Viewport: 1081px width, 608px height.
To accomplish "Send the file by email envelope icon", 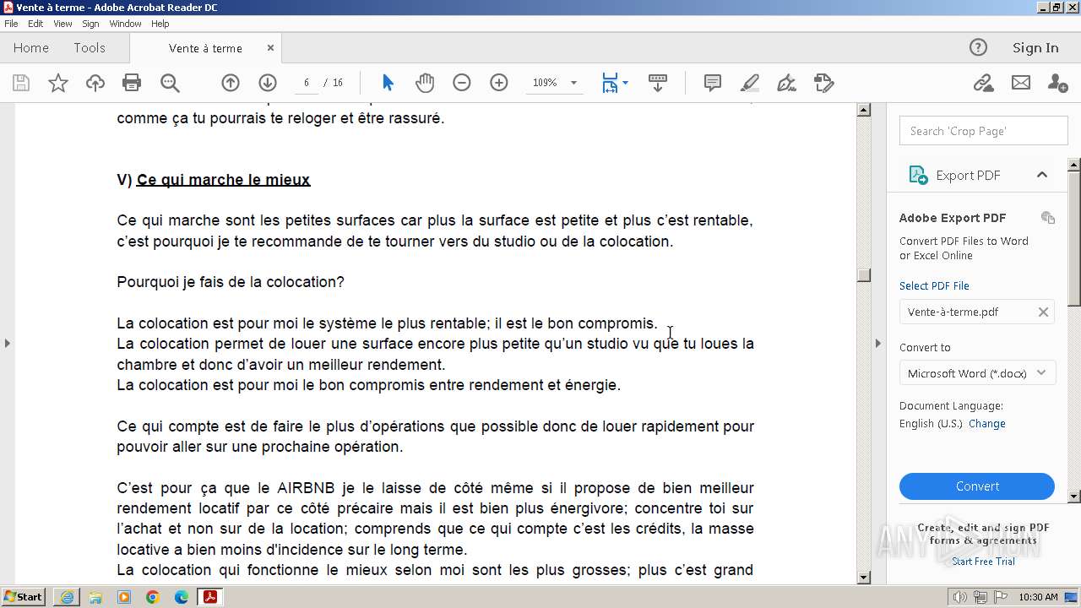I will 1021,83.
